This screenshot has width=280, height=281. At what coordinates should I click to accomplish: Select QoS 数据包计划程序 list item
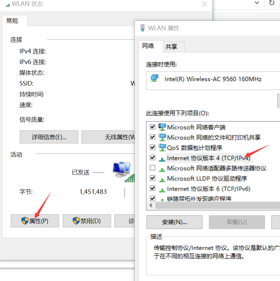tap(195, 148)
